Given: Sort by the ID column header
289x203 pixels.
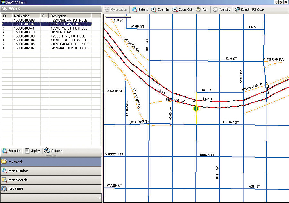Looking at the screenshot, I should 7,16.
